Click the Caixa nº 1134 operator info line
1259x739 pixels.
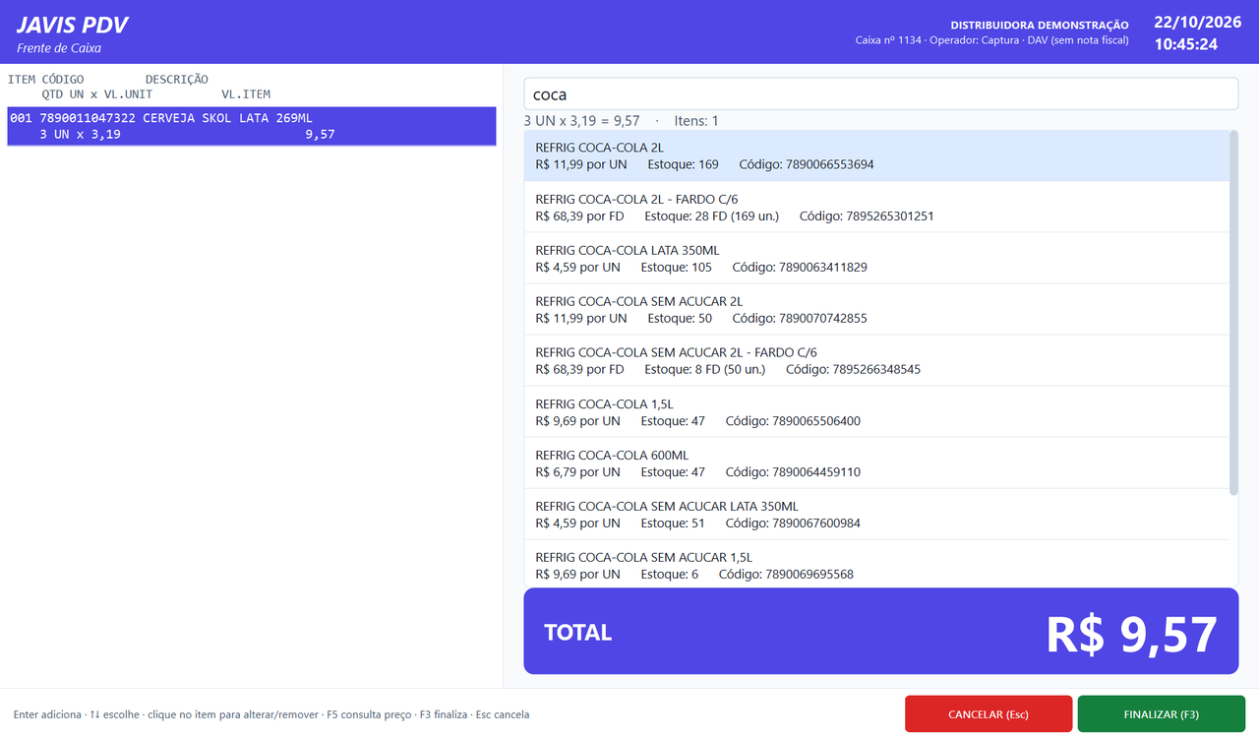[992, 41]
